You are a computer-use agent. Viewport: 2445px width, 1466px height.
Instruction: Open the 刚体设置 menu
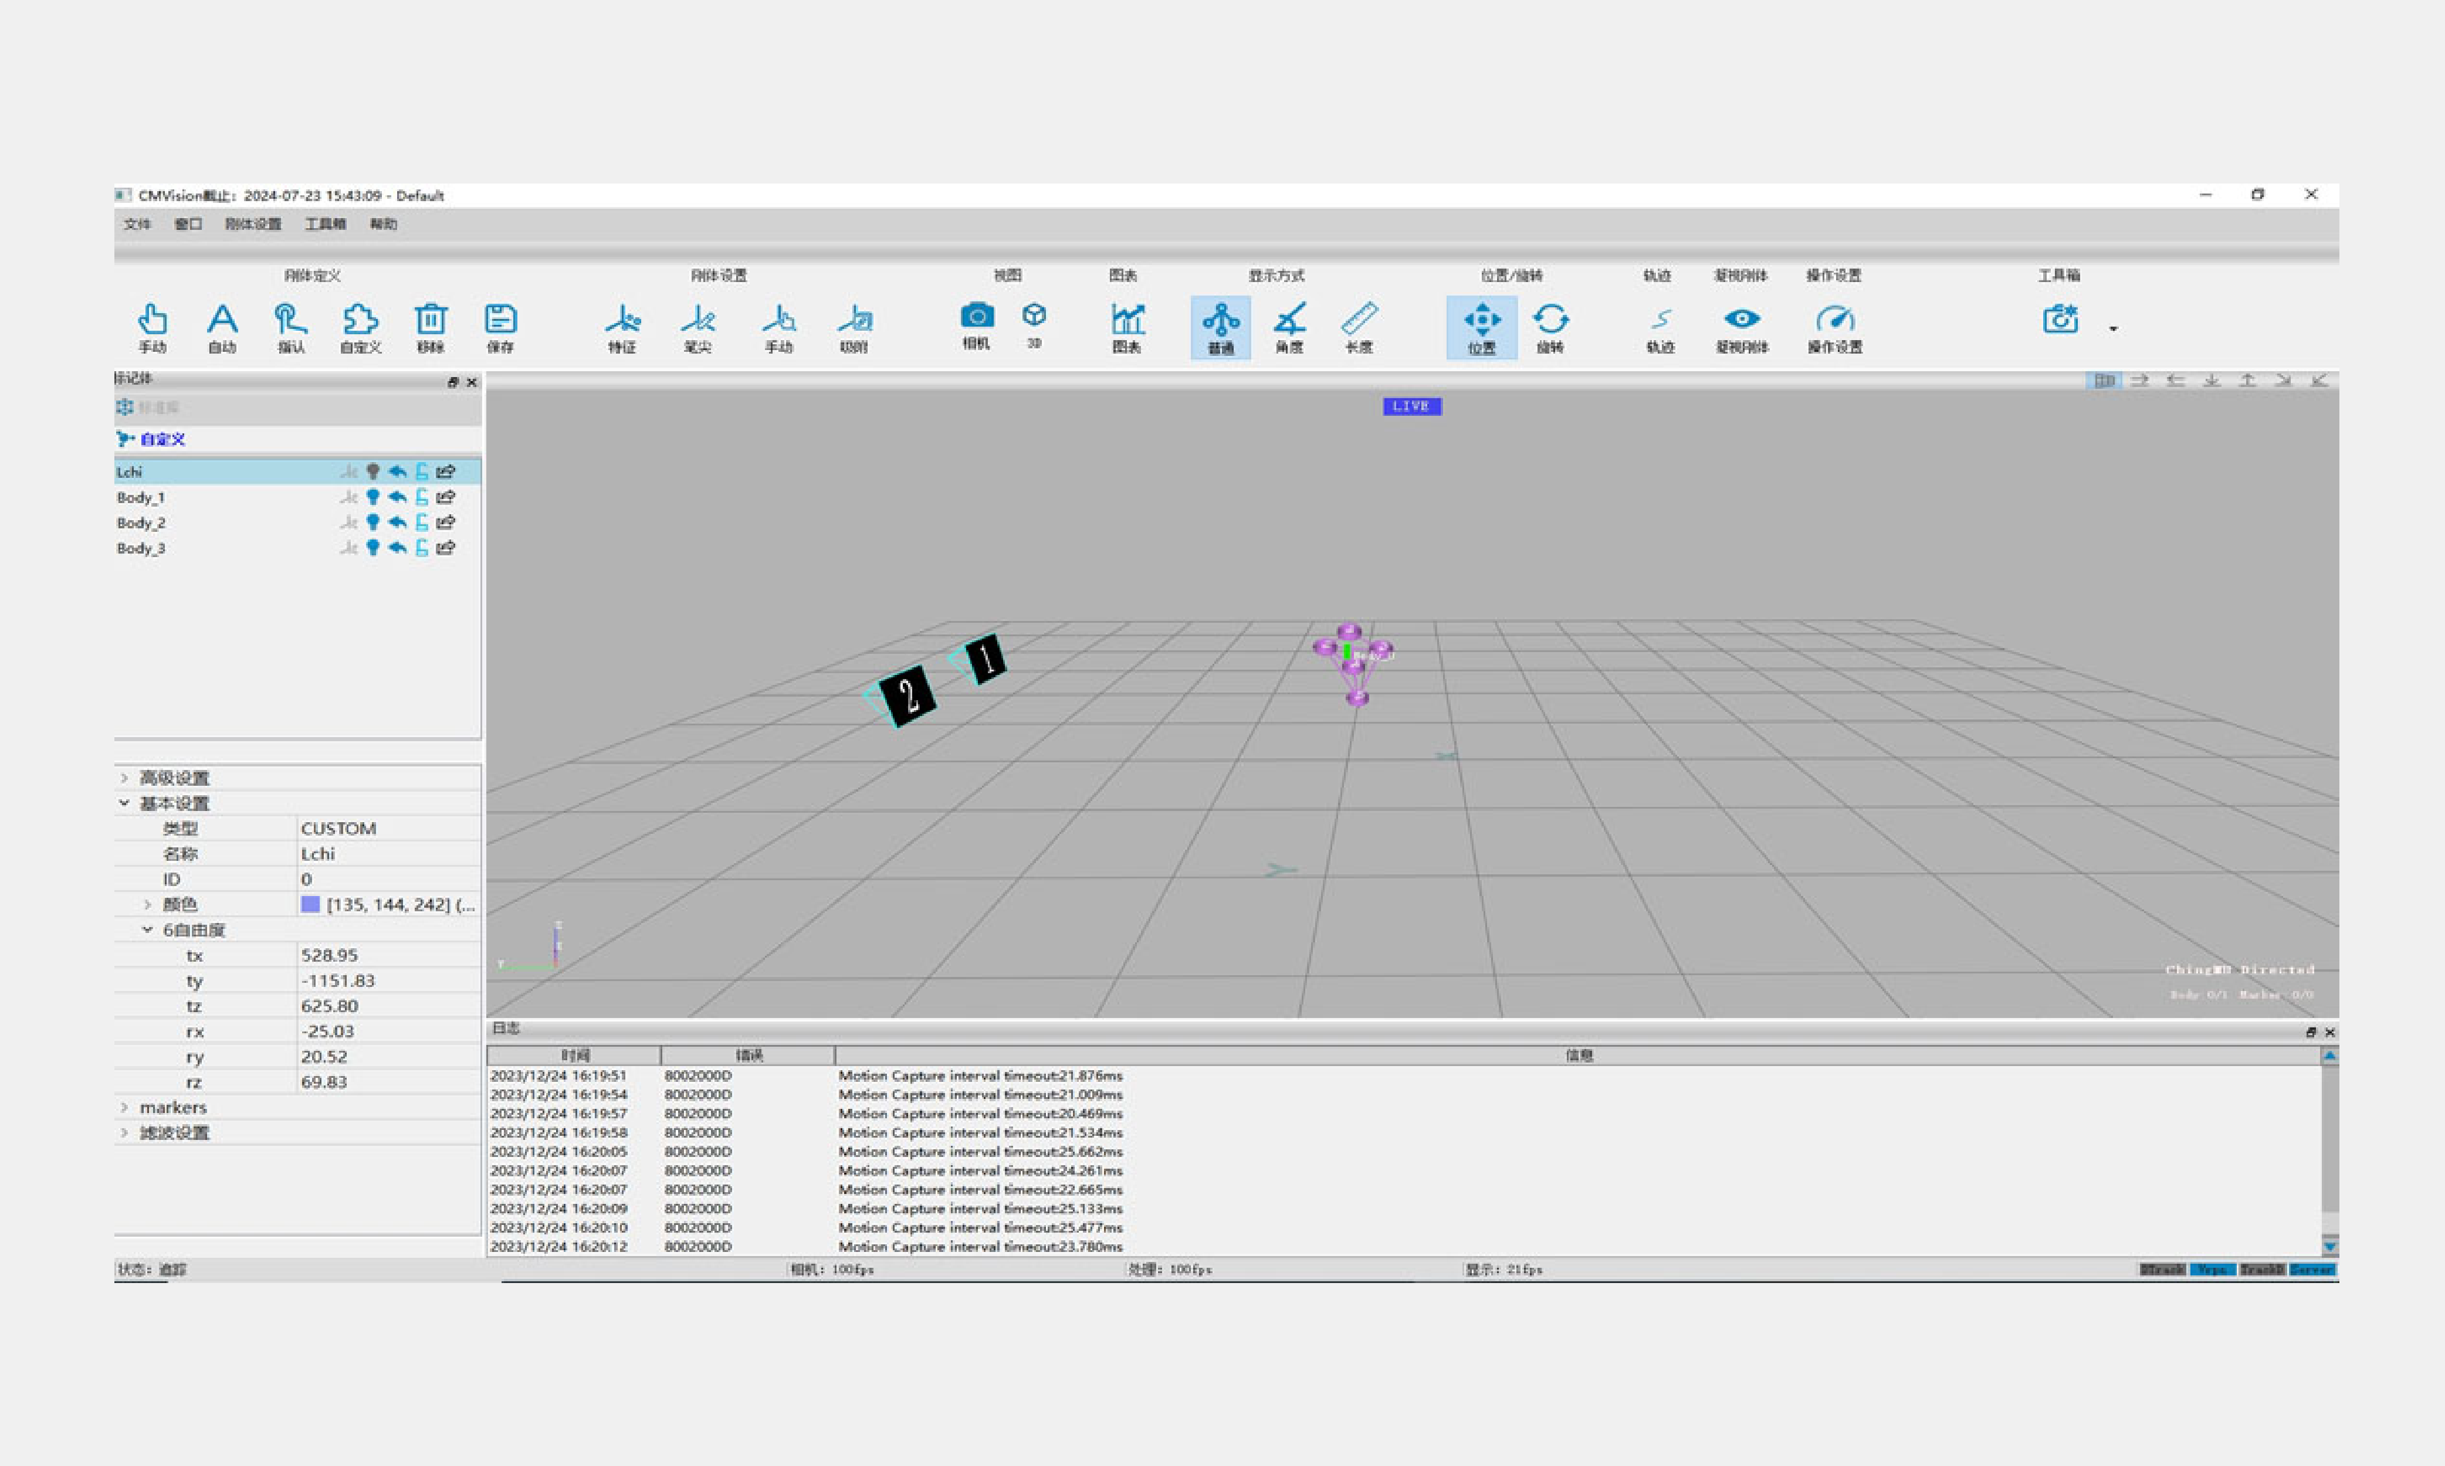pyautogui.click(x=253, y=224)
